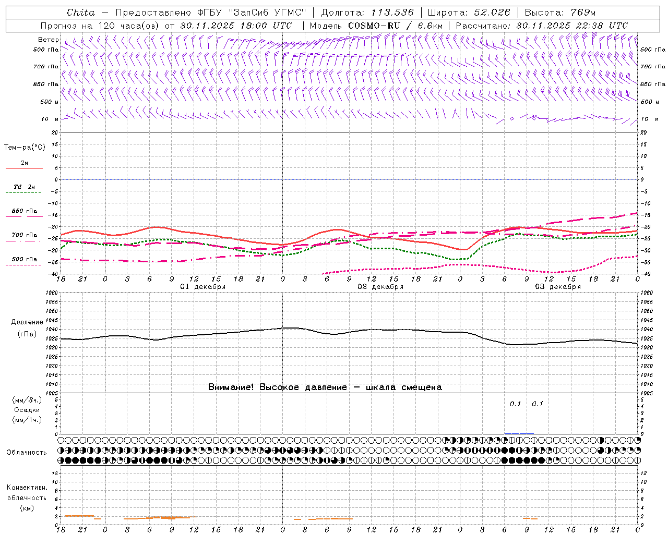Click the "700 гПа" temperature legend entry
668x534 pixels.
click(x=24, y=235)
